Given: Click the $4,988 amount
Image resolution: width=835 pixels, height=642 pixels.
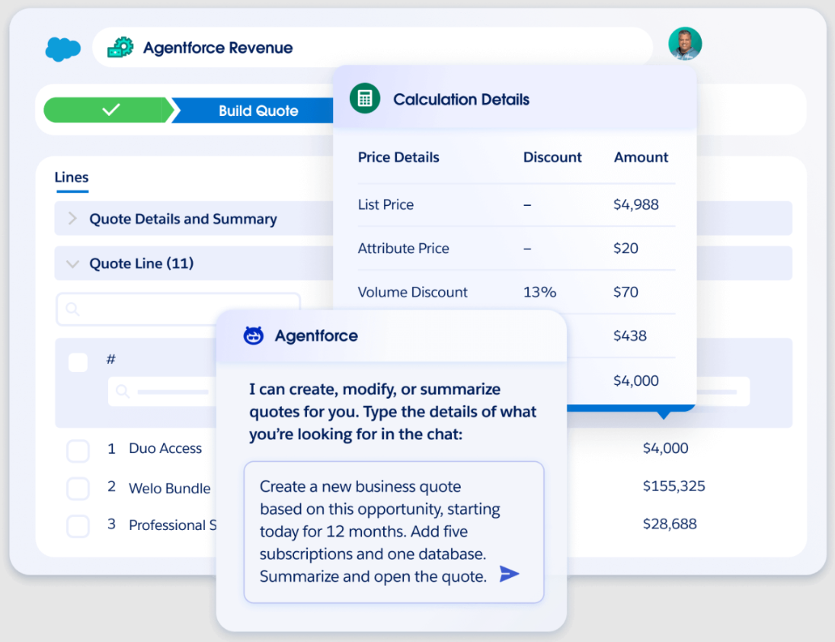Looking at the screenshot, I should (x=636, y=204).
